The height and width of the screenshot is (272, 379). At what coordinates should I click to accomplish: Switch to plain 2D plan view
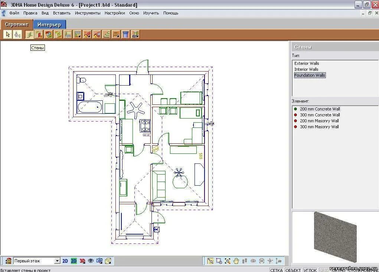(x=65, y=261)
